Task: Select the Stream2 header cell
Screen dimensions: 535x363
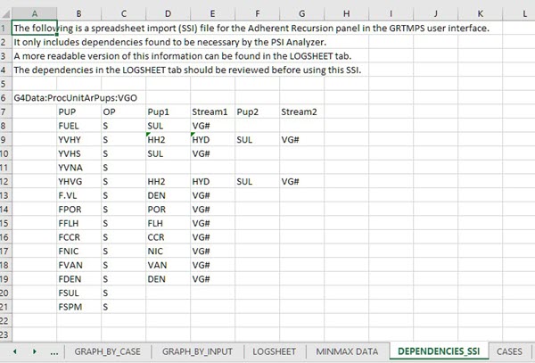Action: click(x=299, y=111)
